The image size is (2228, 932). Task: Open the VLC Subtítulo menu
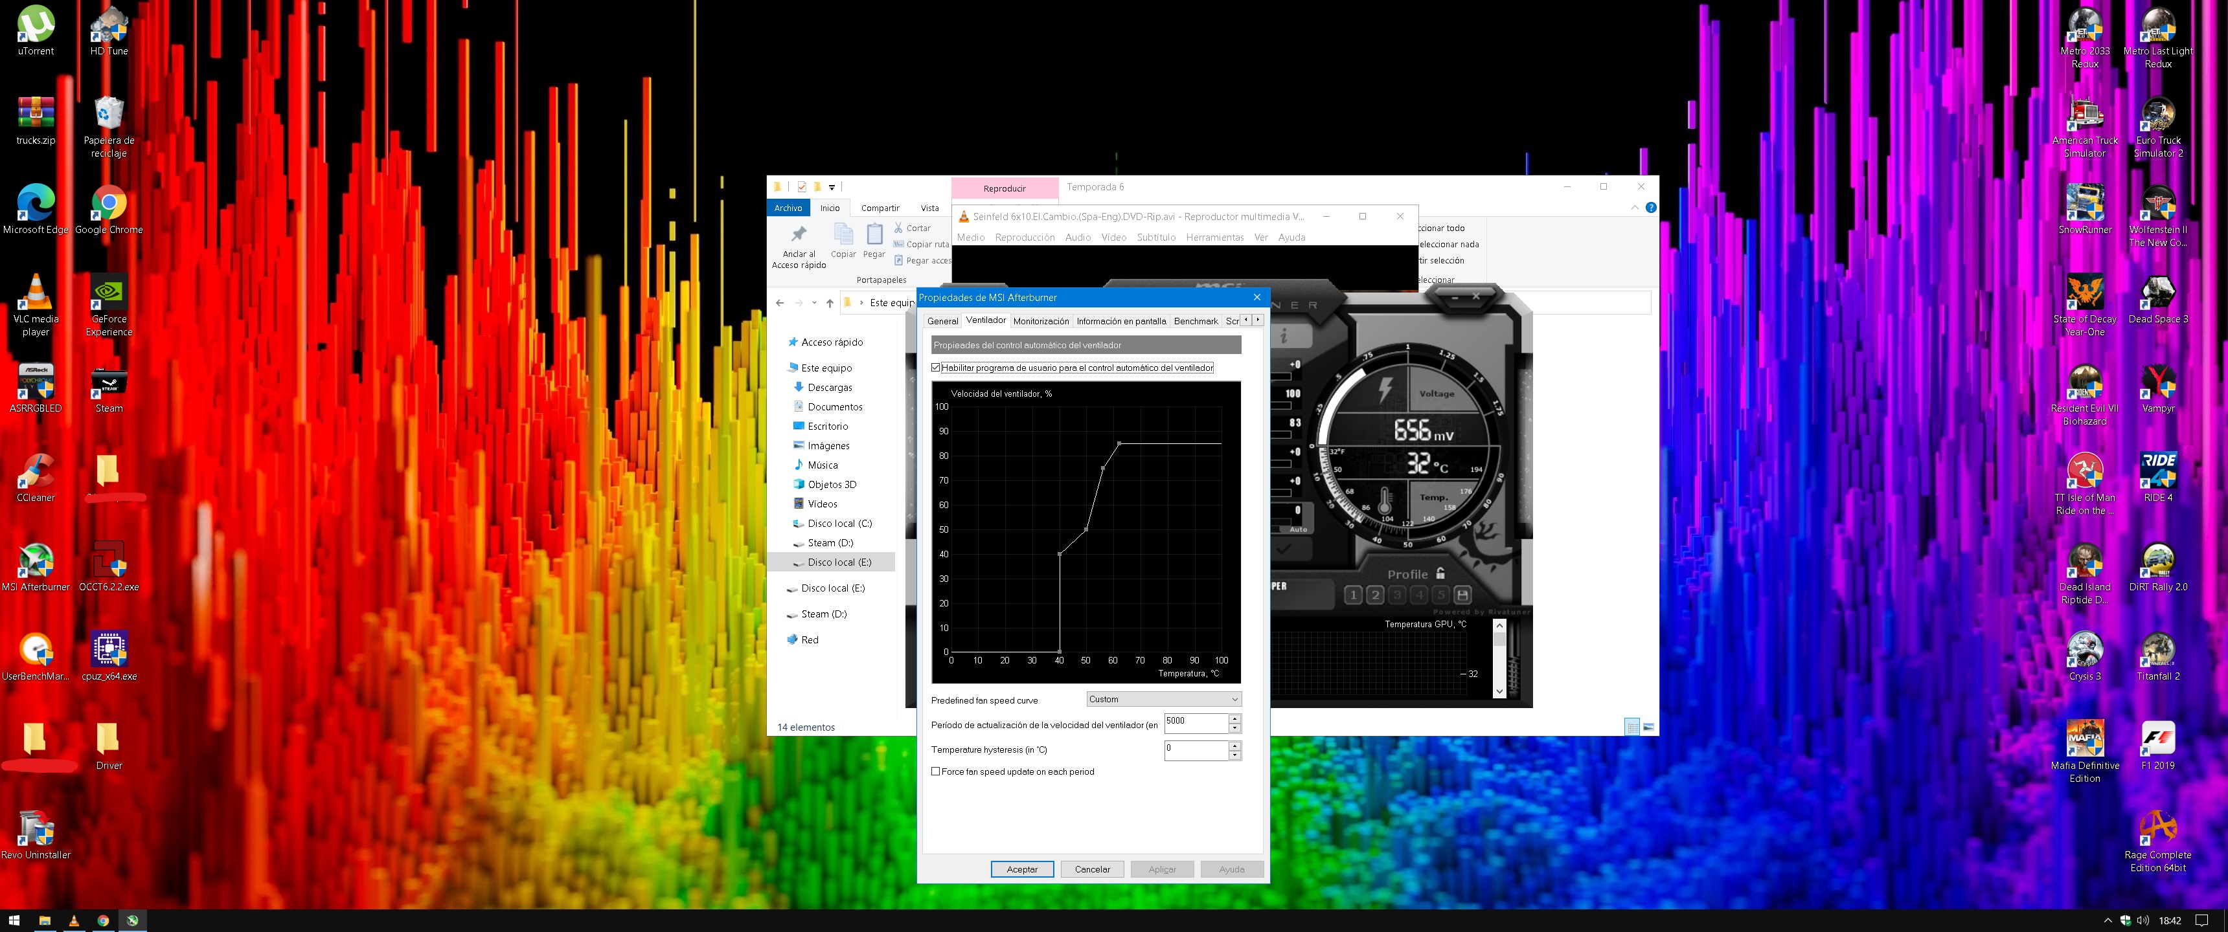click(1155, 237)
